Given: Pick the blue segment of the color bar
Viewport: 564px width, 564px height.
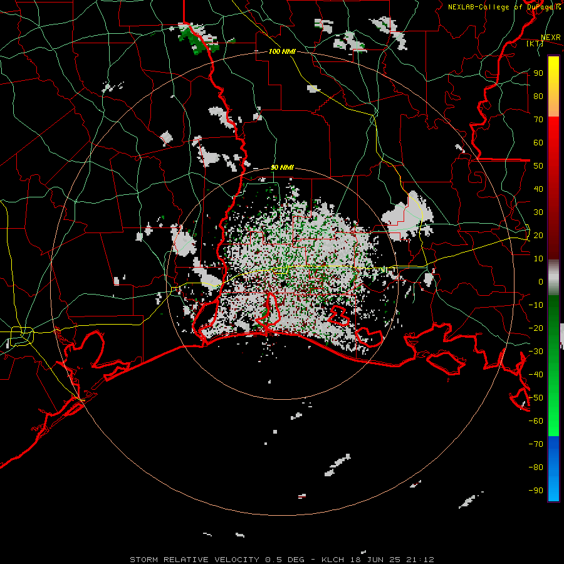Looking at the screenshot, I should 553,469.
